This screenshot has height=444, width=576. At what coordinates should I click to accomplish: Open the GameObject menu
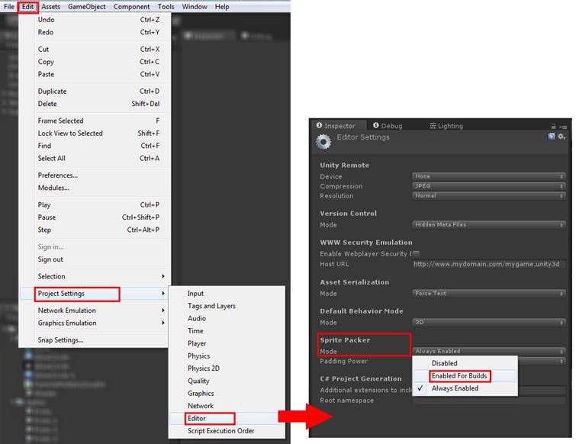click(x=87, y=7)
